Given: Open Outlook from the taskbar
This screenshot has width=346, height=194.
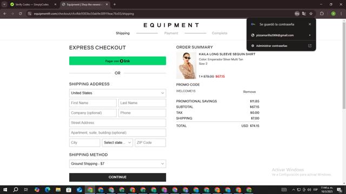Looking at the screenshot, I should click(79, 190).
